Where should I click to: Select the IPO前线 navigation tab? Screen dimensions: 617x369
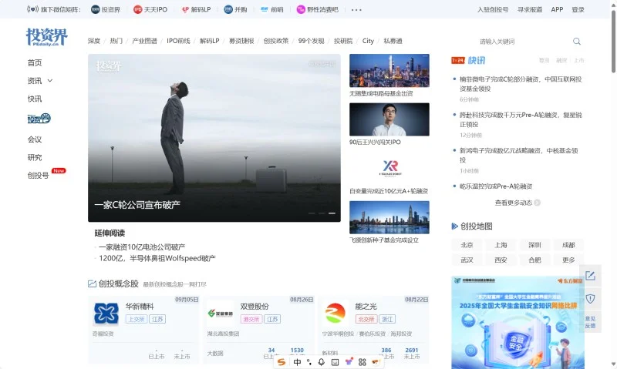coord(178,41)
